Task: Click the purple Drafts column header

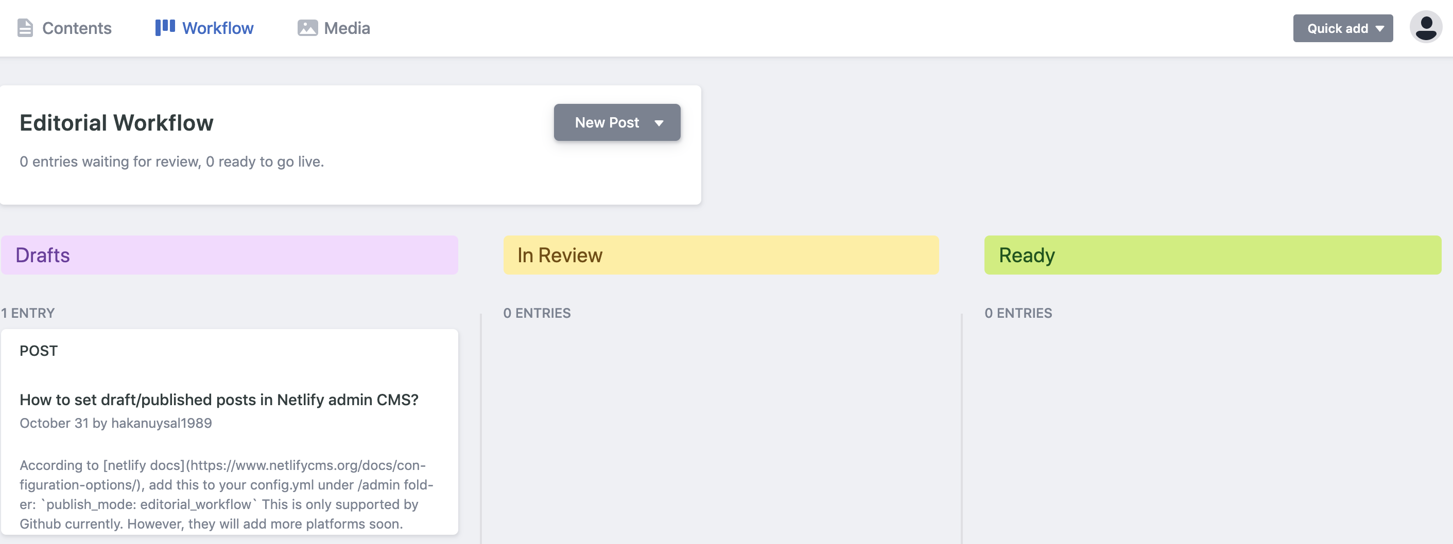Action: 229,255
